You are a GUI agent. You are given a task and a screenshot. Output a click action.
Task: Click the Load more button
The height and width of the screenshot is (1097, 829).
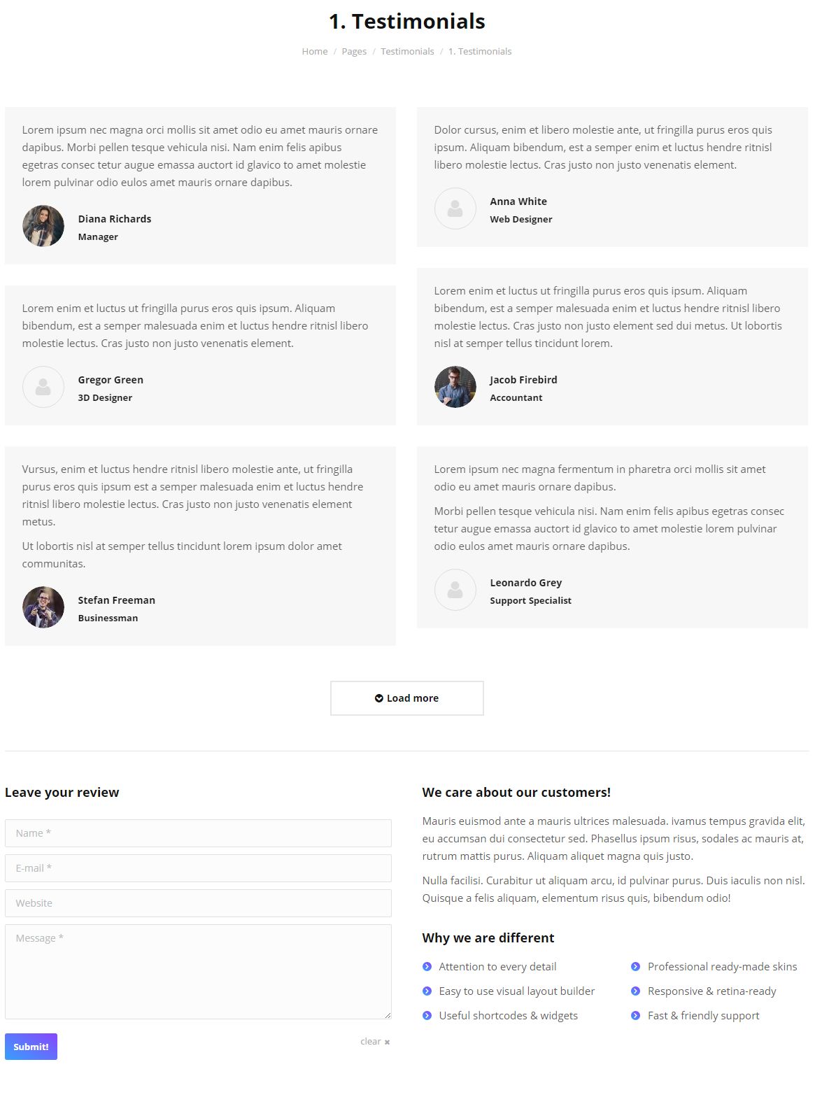tap(407, 698)
